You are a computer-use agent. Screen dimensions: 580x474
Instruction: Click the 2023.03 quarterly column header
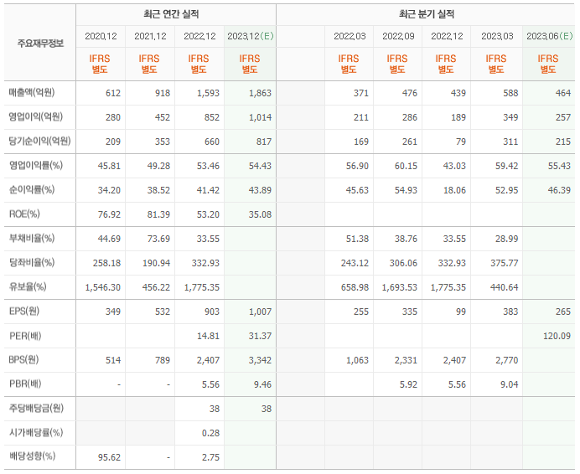pyautogui.click(x=497, y=36)
